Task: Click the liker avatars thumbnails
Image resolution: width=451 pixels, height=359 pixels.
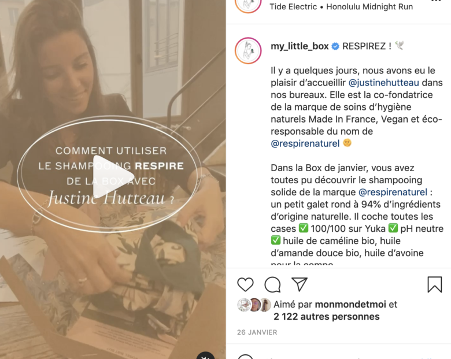Action: [254, 305]
